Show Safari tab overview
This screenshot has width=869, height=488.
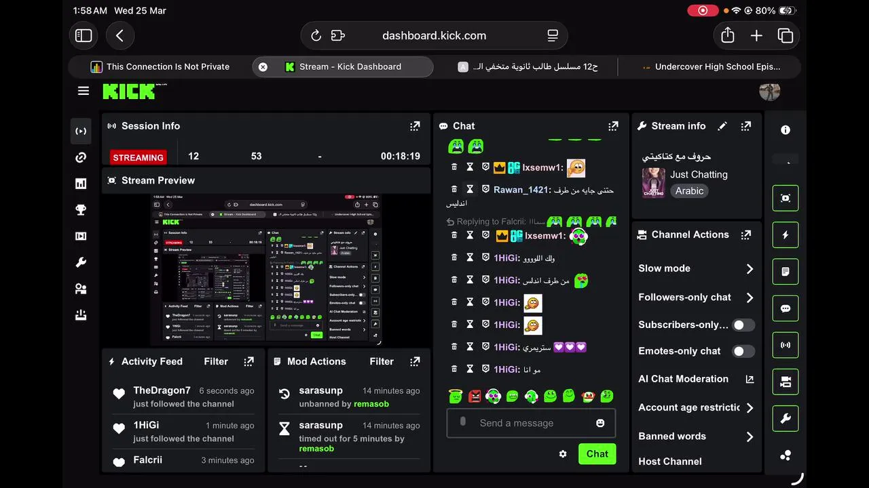[x=785, y=36]
